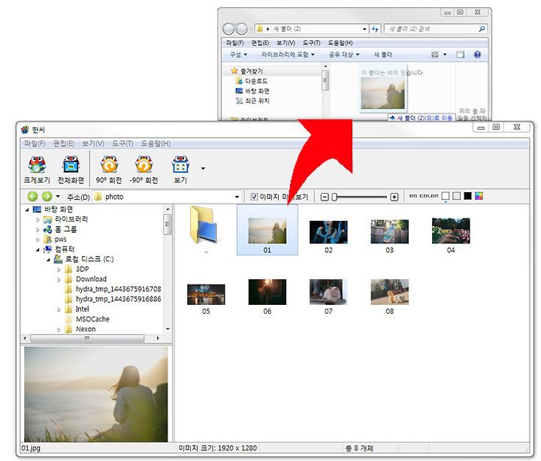Click the 보기 view mode icon
541x461 pixels.
tap(180, 169)
